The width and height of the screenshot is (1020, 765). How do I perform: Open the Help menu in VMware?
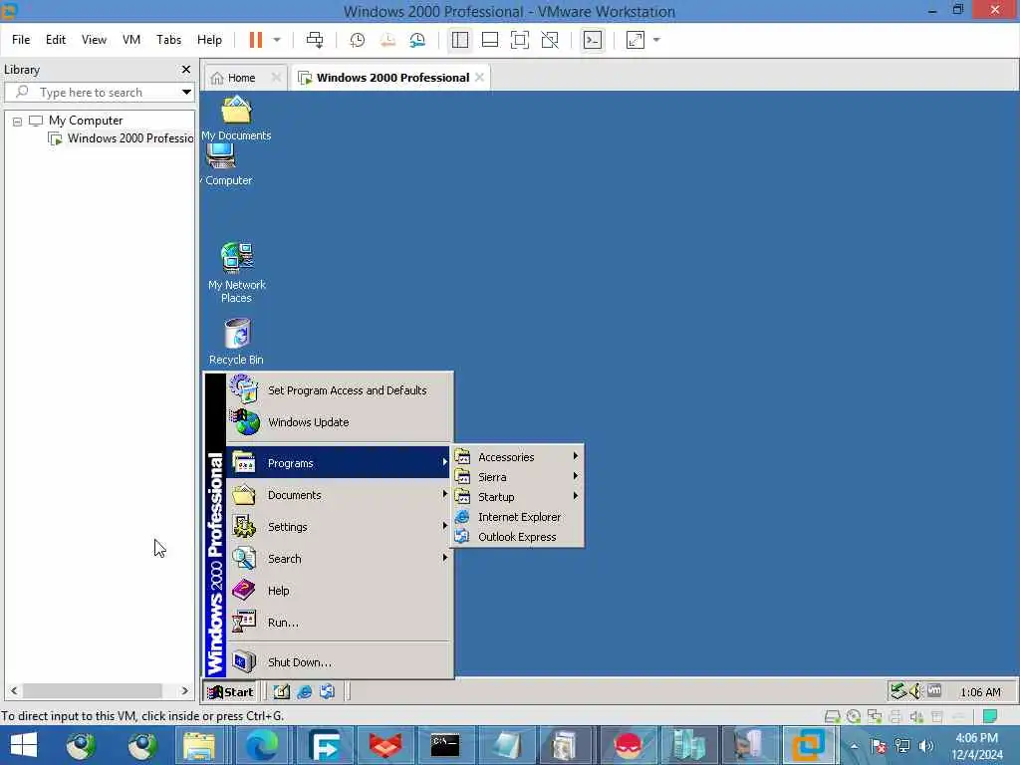209,40
